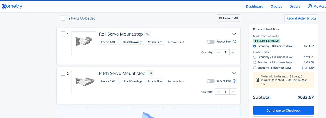Click the file drop upload area
This screenshot has width=326, height=118.
[148, 113]
